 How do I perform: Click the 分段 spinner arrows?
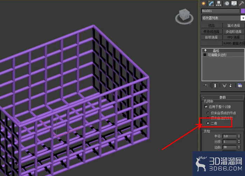239,142
